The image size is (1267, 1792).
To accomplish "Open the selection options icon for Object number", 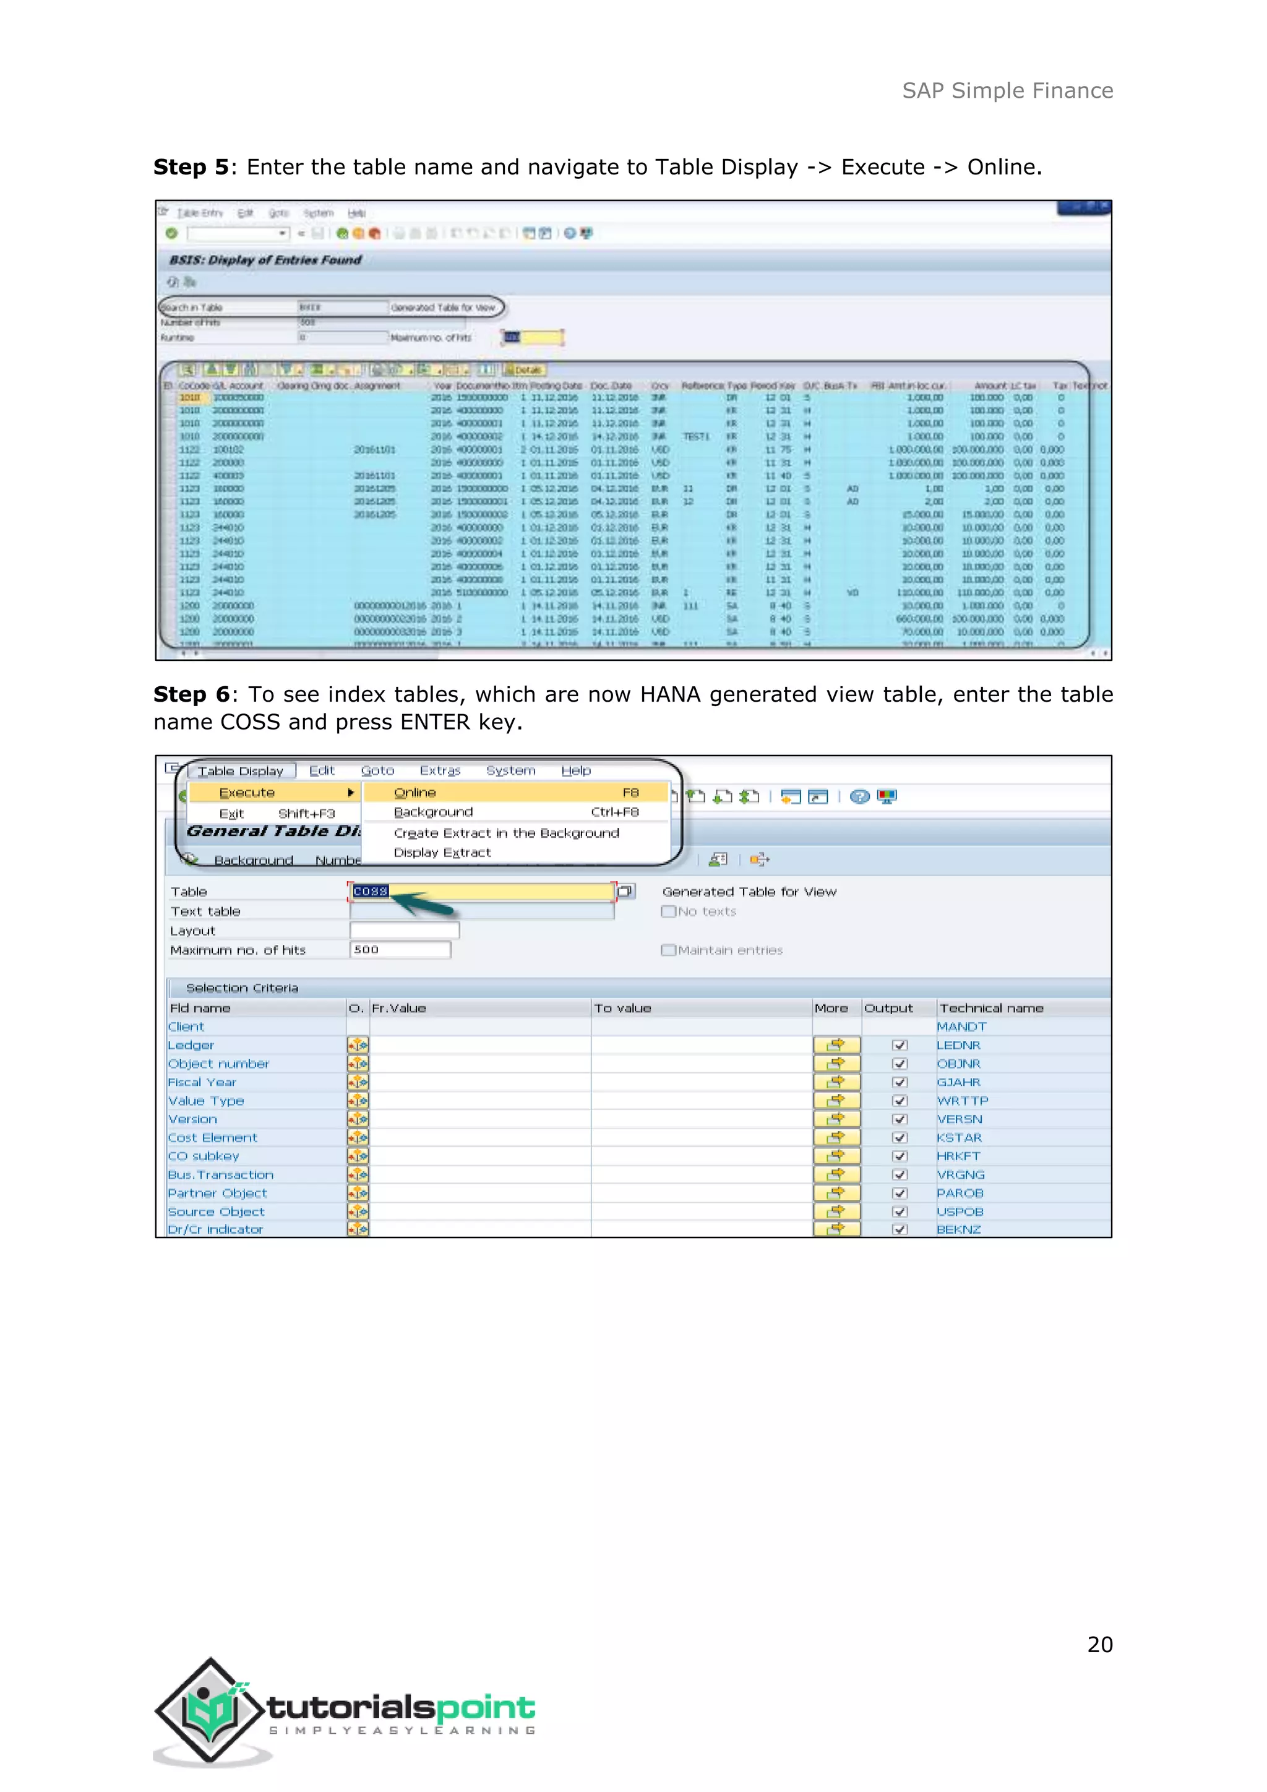I will [358, 1064].
